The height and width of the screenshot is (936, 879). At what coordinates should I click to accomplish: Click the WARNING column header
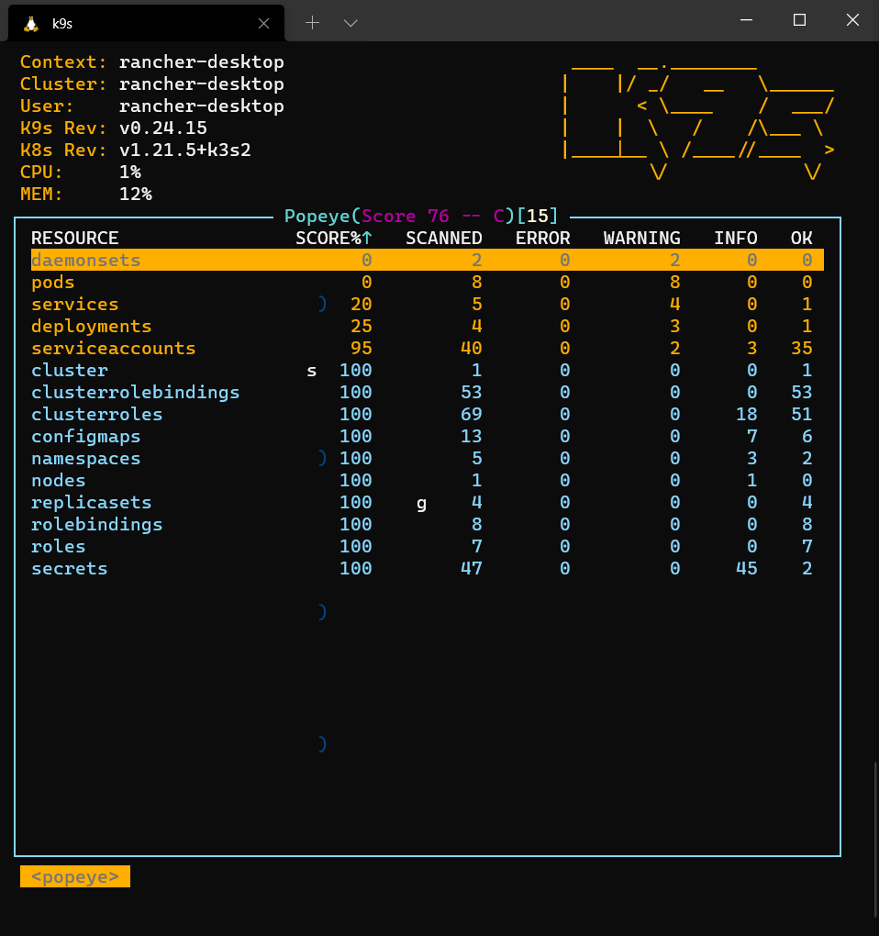[x=641, y=238]
